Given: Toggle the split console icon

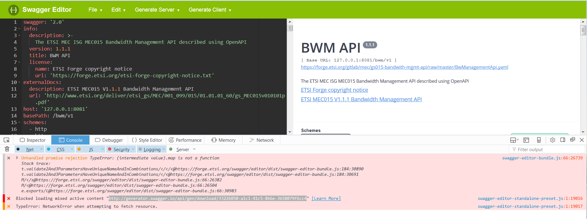Looking at the screenshot, I should point(526,140).
